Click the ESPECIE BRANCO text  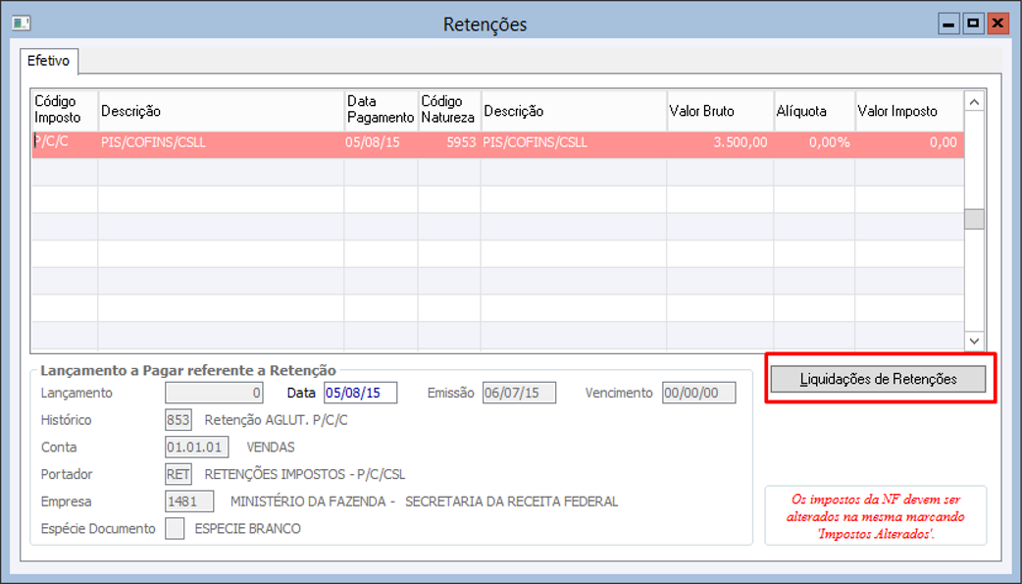pyautogui.click(x=248, y=529)
